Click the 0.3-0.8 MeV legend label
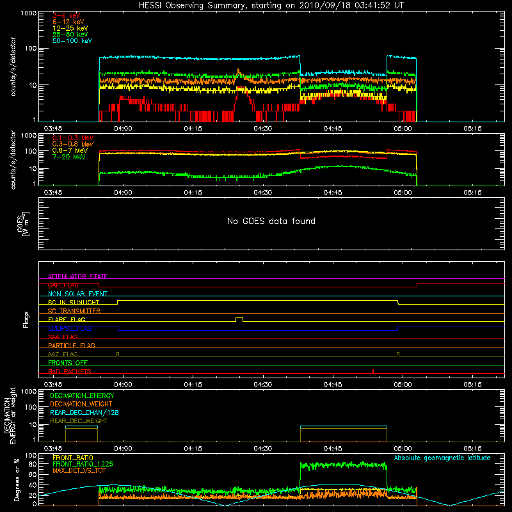 click(73, 144)
